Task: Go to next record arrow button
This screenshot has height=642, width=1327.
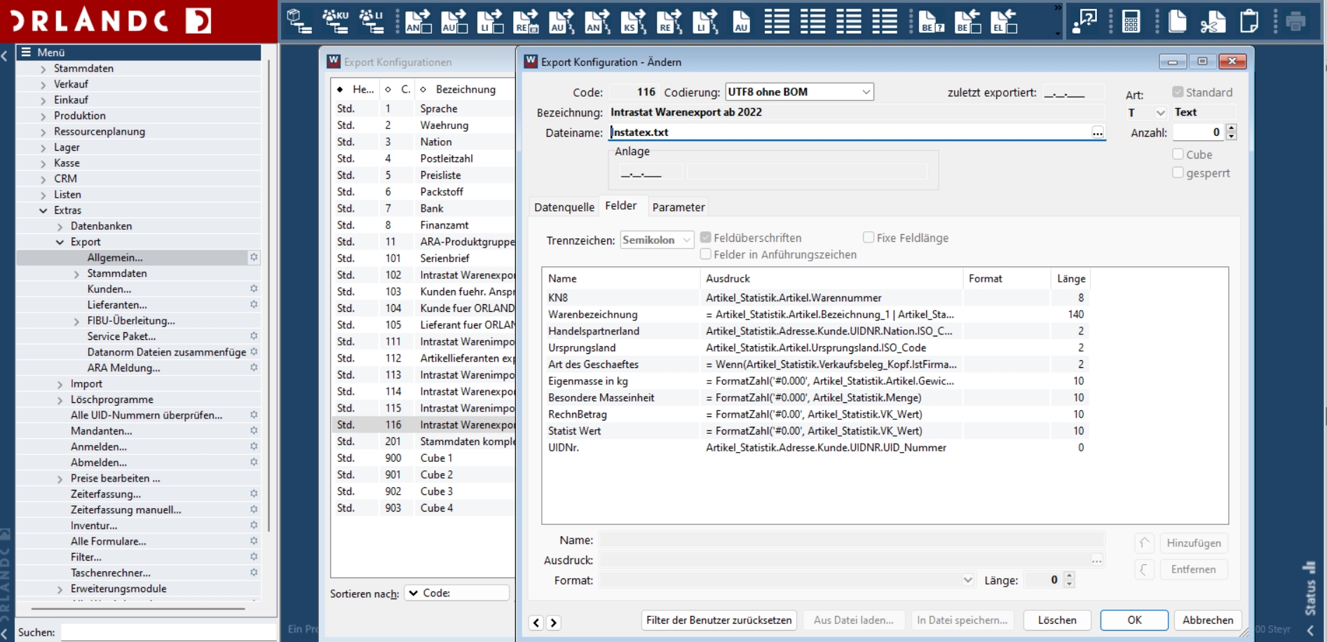Action: pyautogui.click(x=553, y=622)
